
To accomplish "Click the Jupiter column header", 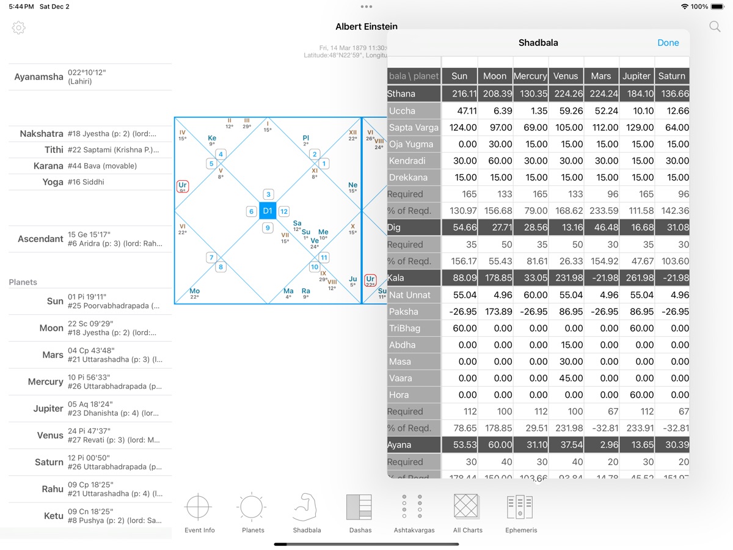I will point(636,76).
